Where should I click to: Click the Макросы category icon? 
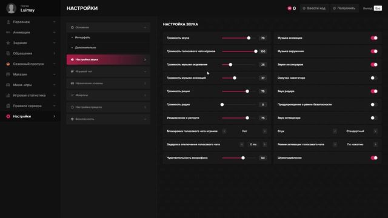pos(72,95)
